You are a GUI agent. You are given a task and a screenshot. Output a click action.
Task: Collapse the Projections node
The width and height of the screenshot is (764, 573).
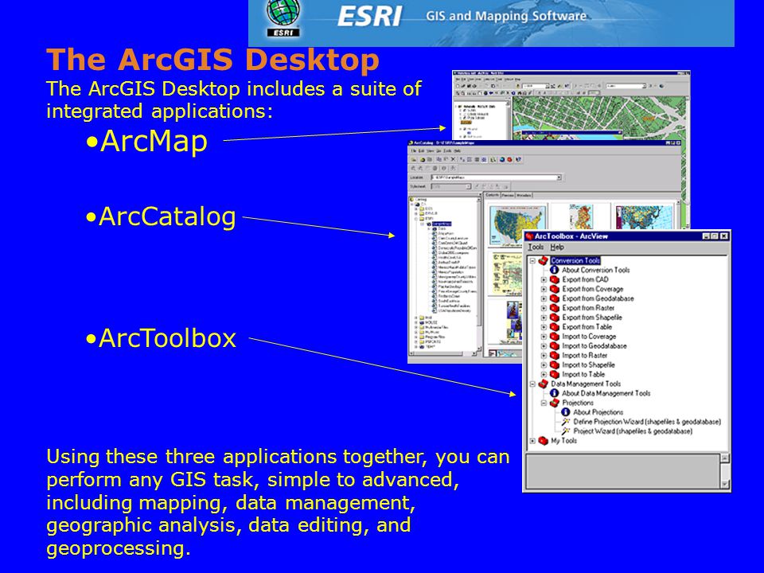click(x=544, y=403)
